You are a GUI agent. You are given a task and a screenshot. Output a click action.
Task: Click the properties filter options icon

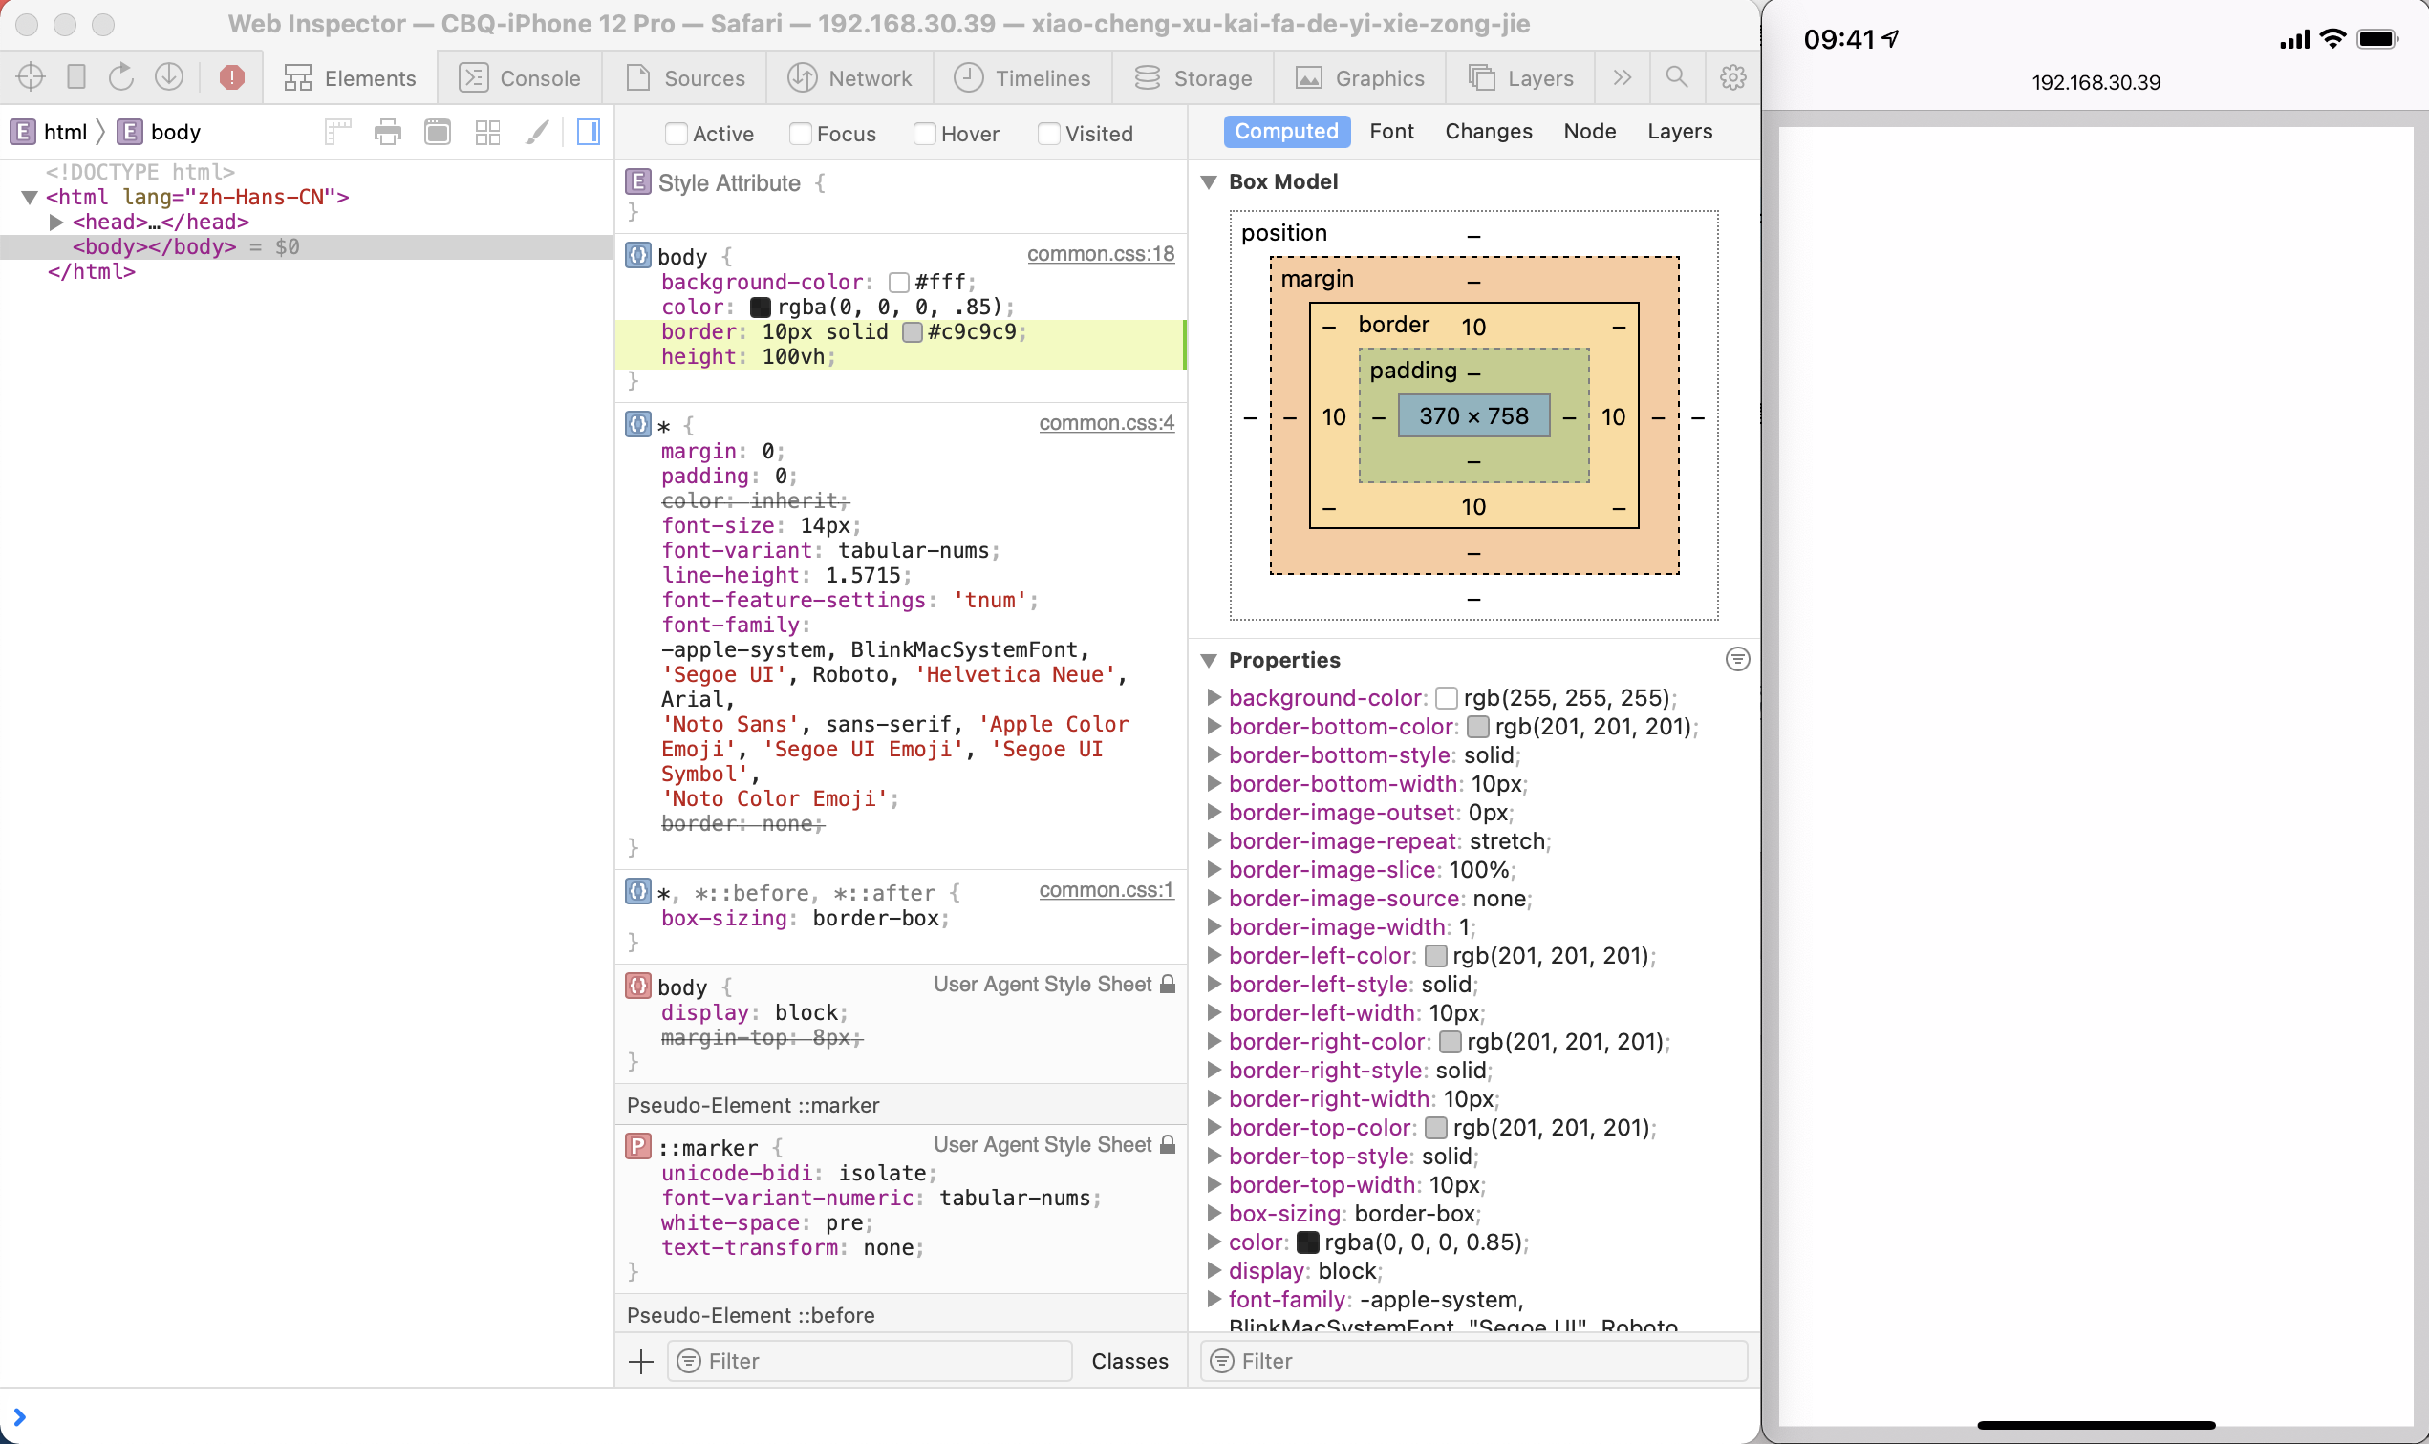coord(1738,659)
